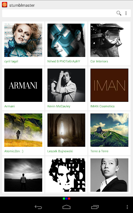Click the stumblmaster app logo icon

point(4,5)
